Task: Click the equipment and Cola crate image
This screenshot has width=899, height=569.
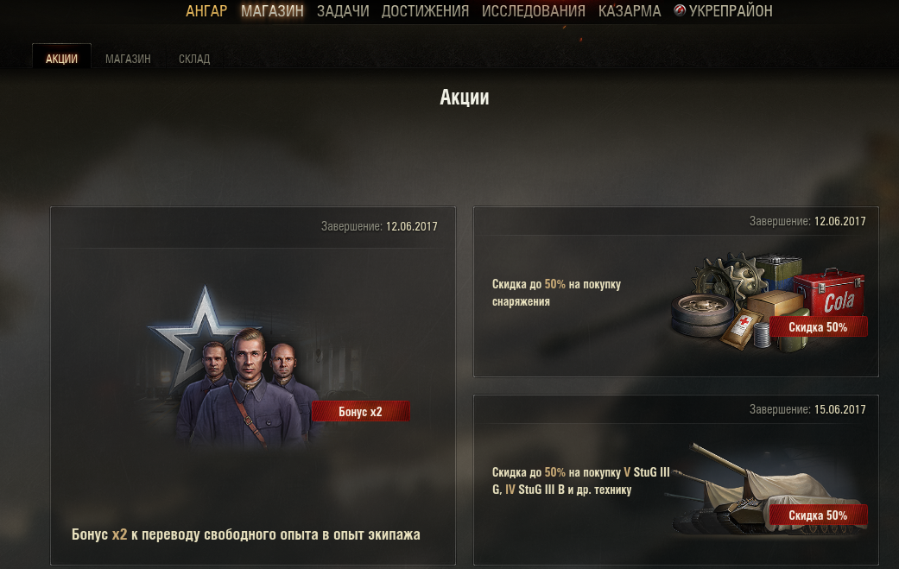Action: tap(767, 301)
